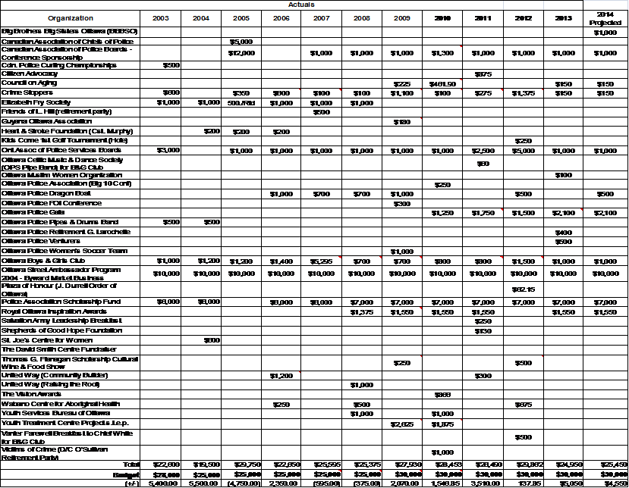Select the $600 St. Joe's Centre cell
Image resolution: width=629 pixels, height=488 pixels.
coord(212,340)
